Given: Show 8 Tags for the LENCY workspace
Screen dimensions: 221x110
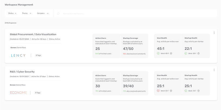Looking at the screenshot, I should click(x=38, y=55).
